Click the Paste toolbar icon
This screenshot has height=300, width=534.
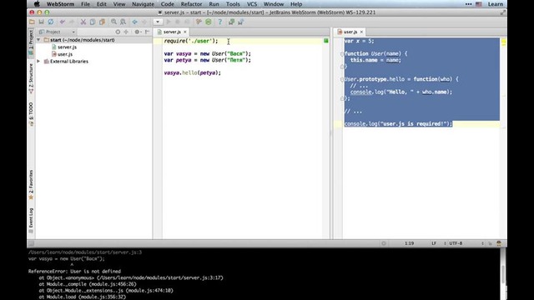[102, 22]
